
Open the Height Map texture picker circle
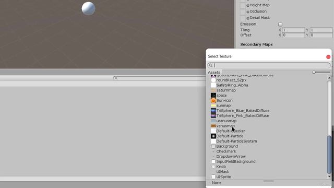pyautogui.click(x=248, y=6)
